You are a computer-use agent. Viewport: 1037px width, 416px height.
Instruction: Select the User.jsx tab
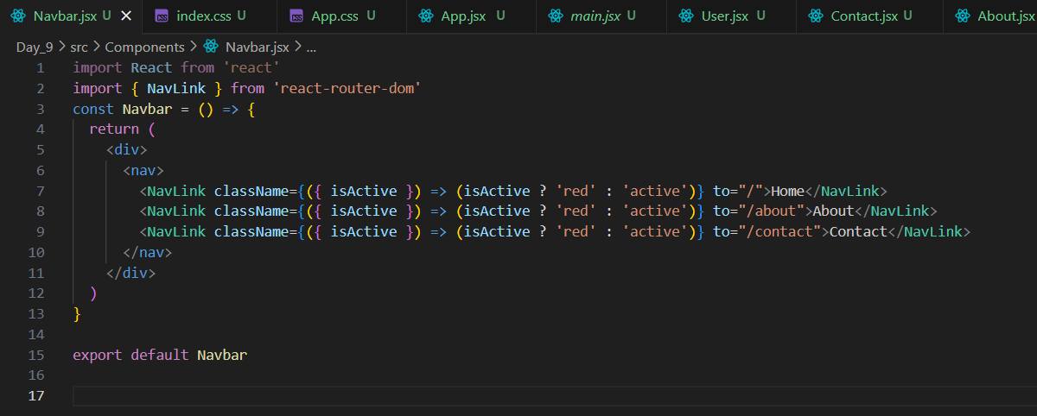pos(731,16)
